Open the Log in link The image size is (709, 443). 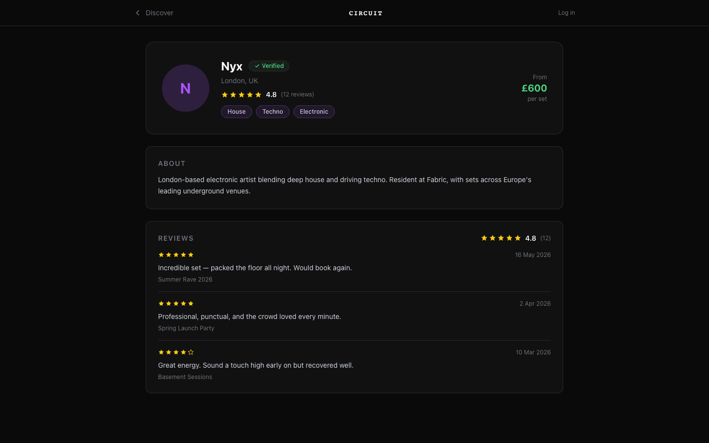pos(566,13)
